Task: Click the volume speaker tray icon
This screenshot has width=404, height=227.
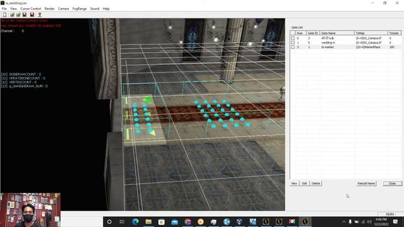Action: [369, 222]
